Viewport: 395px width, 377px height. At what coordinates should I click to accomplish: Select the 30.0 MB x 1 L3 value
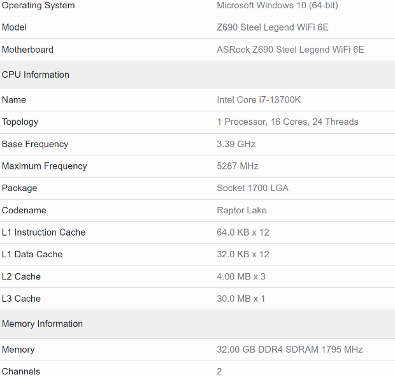coord(241,299)
